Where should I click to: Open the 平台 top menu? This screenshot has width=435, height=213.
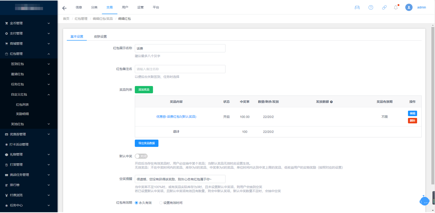point(156,7)
